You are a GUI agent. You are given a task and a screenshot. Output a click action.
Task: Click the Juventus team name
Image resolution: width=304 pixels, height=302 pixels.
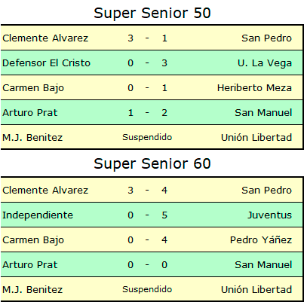coord(269,215)
